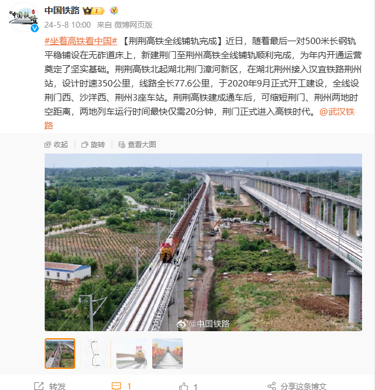This screenshot has width=375, height=390.
Task: Click the 转发 repost button
Action: 50,386
